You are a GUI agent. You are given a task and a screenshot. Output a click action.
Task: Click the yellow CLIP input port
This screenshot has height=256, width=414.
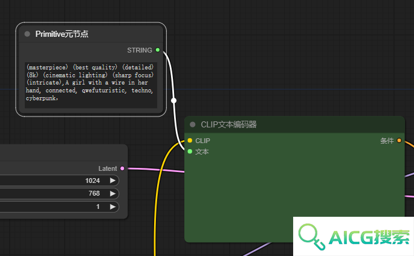click(x=190, y=141)
